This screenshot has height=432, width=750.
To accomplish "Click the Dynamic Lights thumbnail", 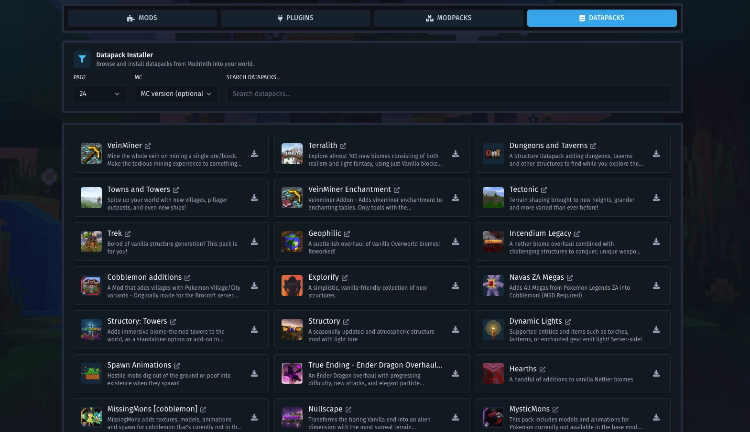I will click(493, 329).
